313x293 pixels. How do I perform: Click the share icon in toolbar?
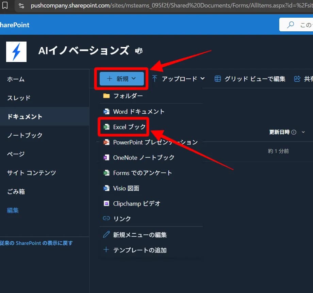[x=297, y=79]
